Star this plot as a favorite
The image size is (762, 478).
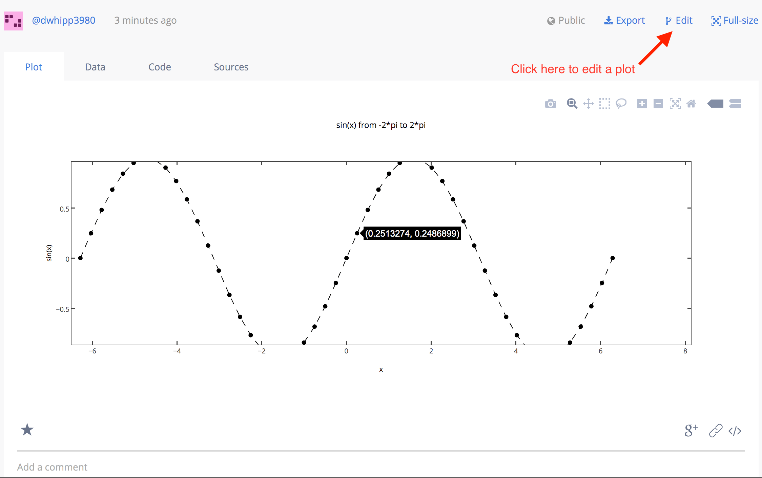[27, 430]
